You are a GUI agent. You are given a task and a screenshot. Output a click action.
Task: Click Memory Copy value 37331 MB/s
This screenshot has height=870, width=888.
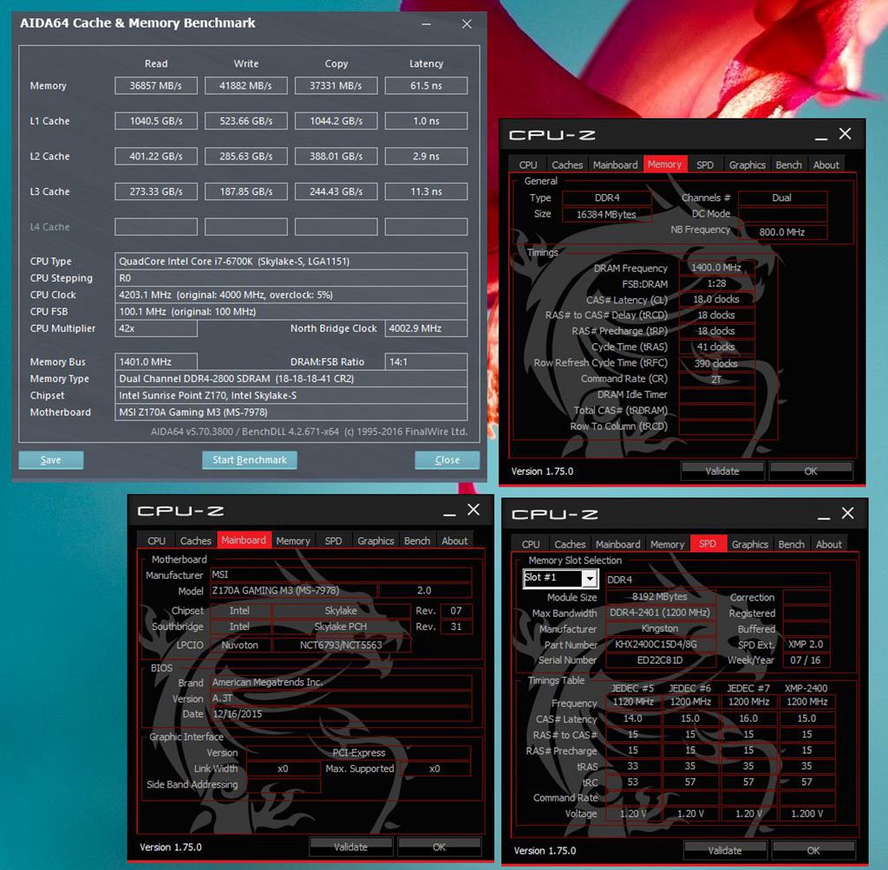coord(336,86)
